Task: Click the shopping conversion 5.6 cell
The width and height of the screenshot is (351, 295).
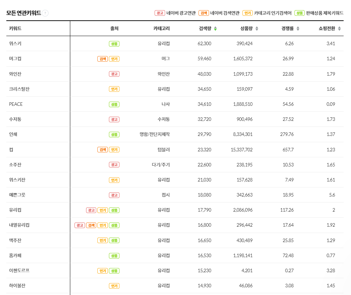Action: point(332,195)
